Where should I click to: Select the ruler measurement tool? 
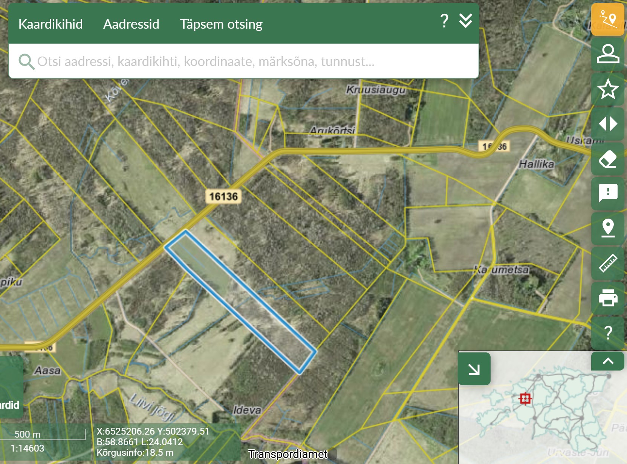pyautogui.click(x=607, y=263)
